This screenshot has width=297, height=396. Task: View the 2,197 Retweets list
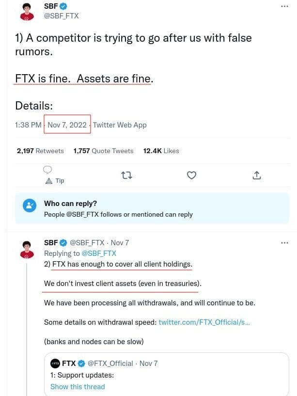pos(40,151)
